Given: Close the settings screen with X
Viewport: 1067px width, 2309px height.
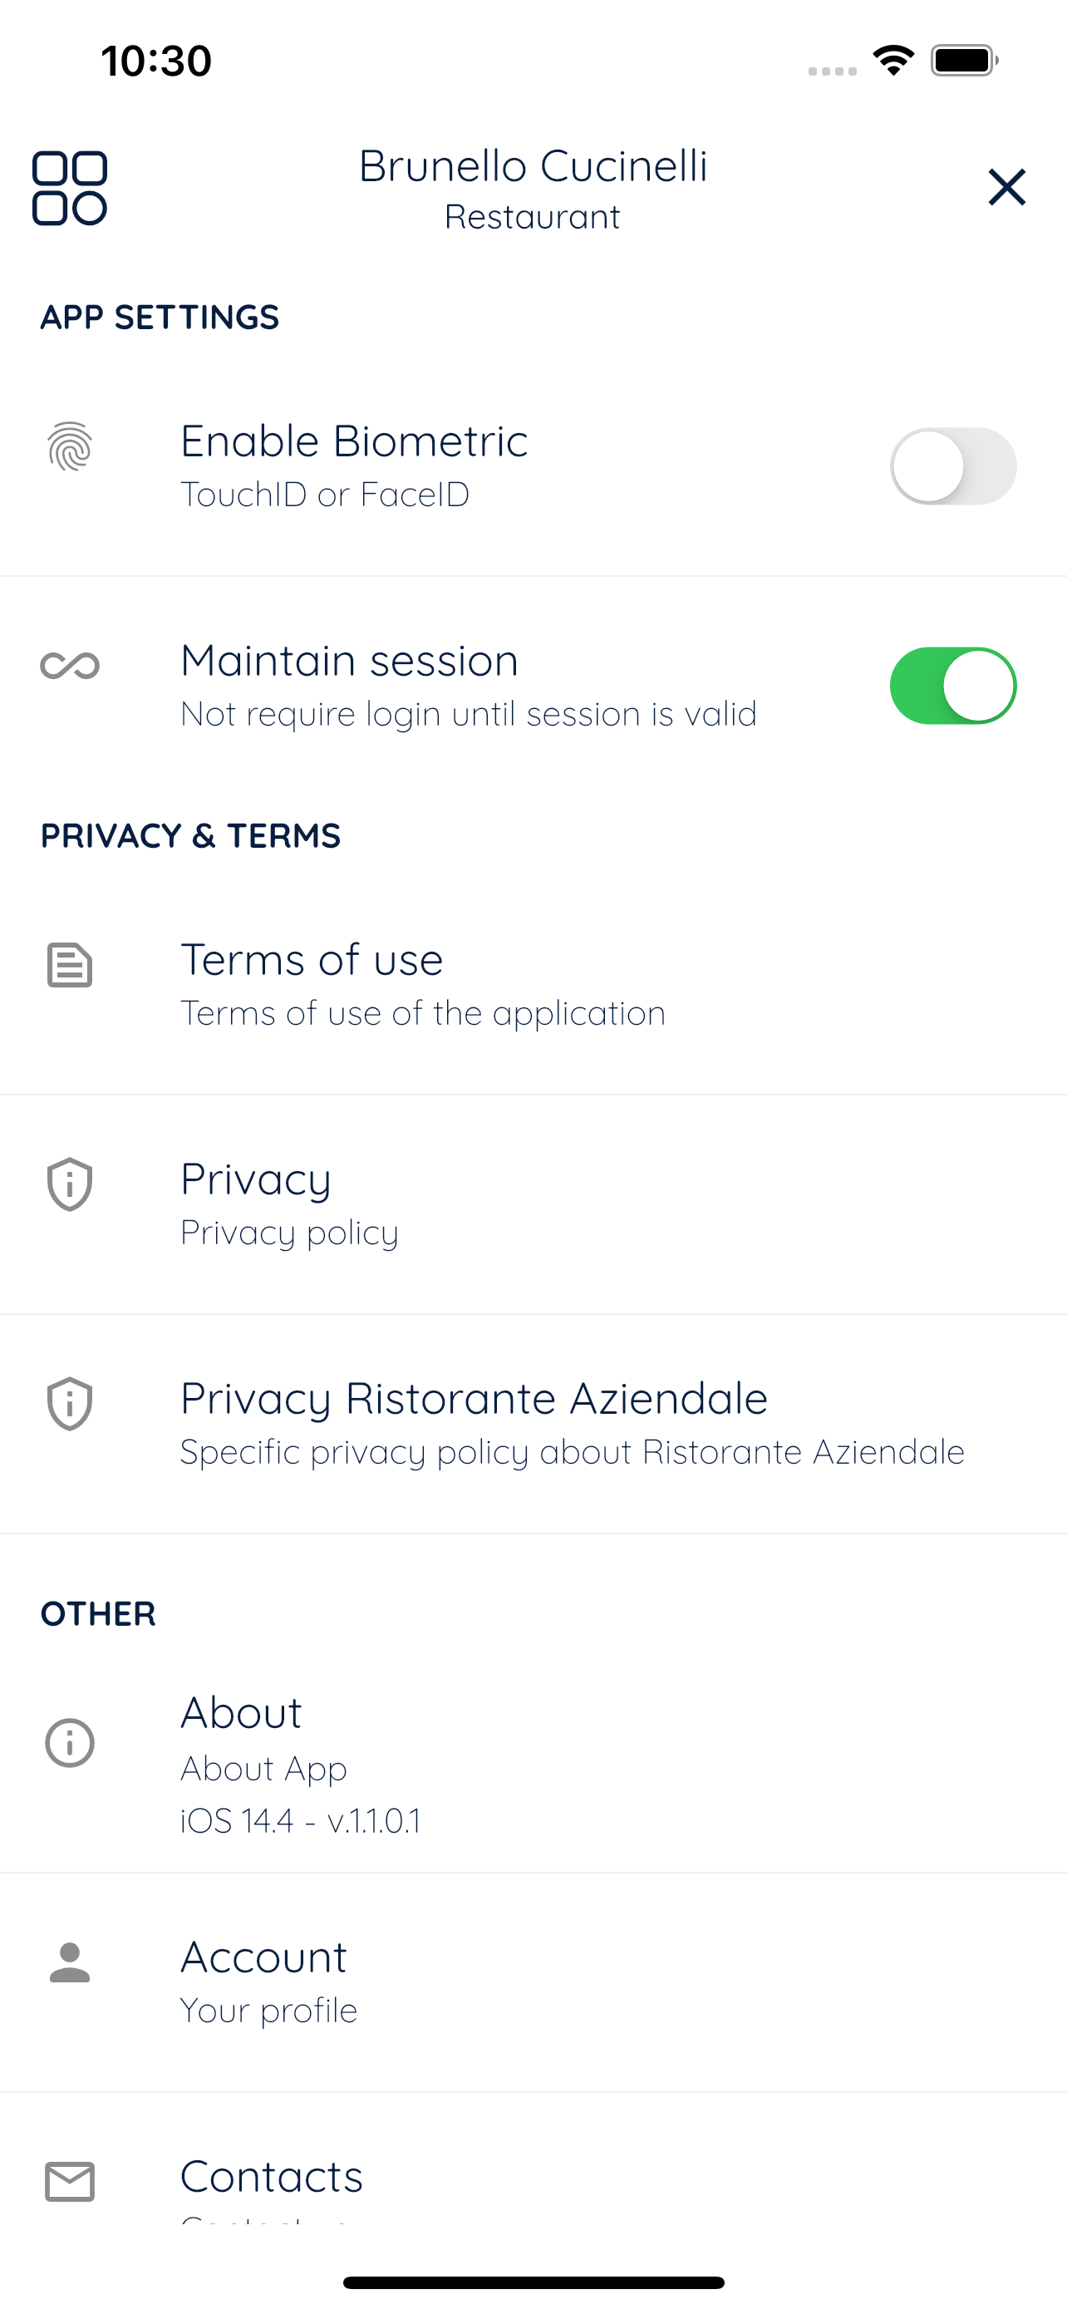Looking at the screenshot, I should (1006, 187).
